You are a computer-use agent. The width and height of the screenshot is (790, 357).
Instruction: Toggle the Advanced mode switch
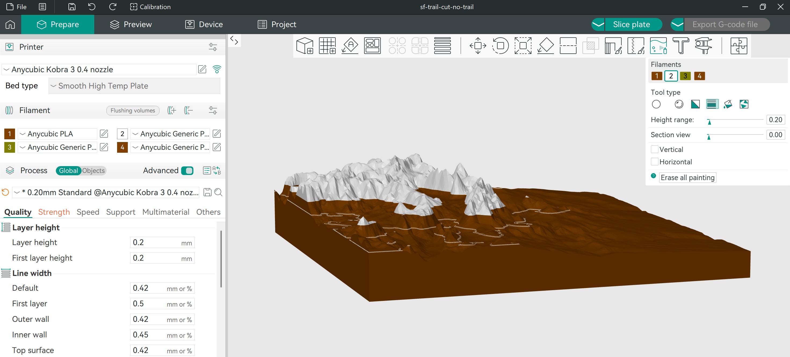click(187, 170)
